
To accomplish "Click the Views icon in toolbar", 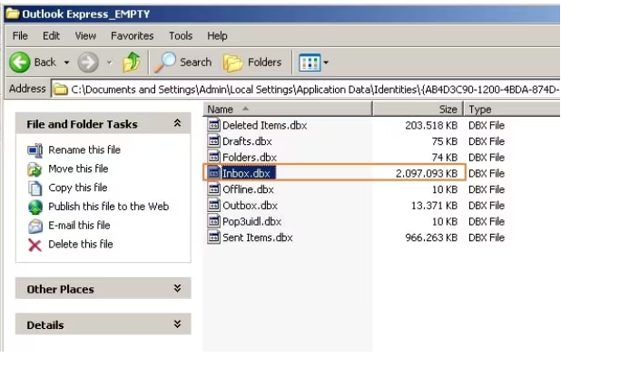I will 310,63.
